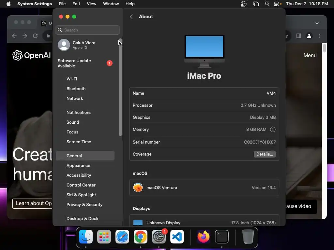The height and width of the screenshot is (250, 334).
Task: Click the Search field in Settings sidebar
Action: point(87,30)
